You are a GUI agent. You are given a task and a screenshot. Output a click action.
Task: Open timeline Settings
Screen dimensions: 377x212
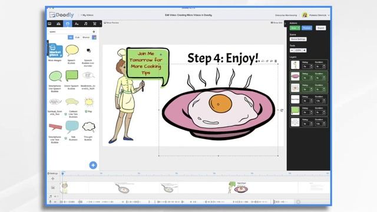52,173
